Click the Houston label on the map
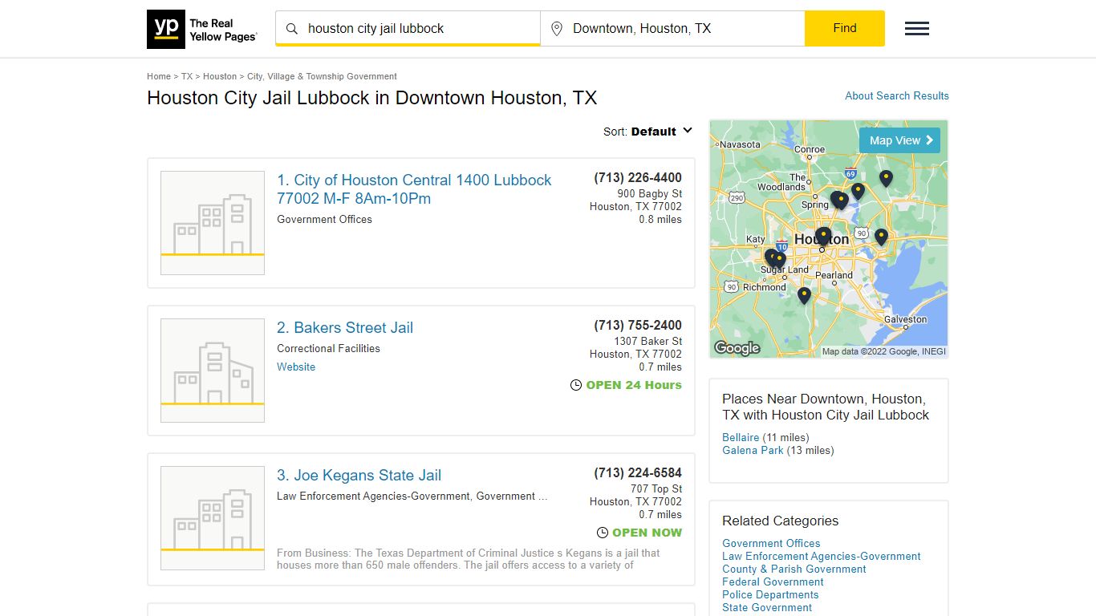The image size is (1096, 616). click(x=821, y=239)
